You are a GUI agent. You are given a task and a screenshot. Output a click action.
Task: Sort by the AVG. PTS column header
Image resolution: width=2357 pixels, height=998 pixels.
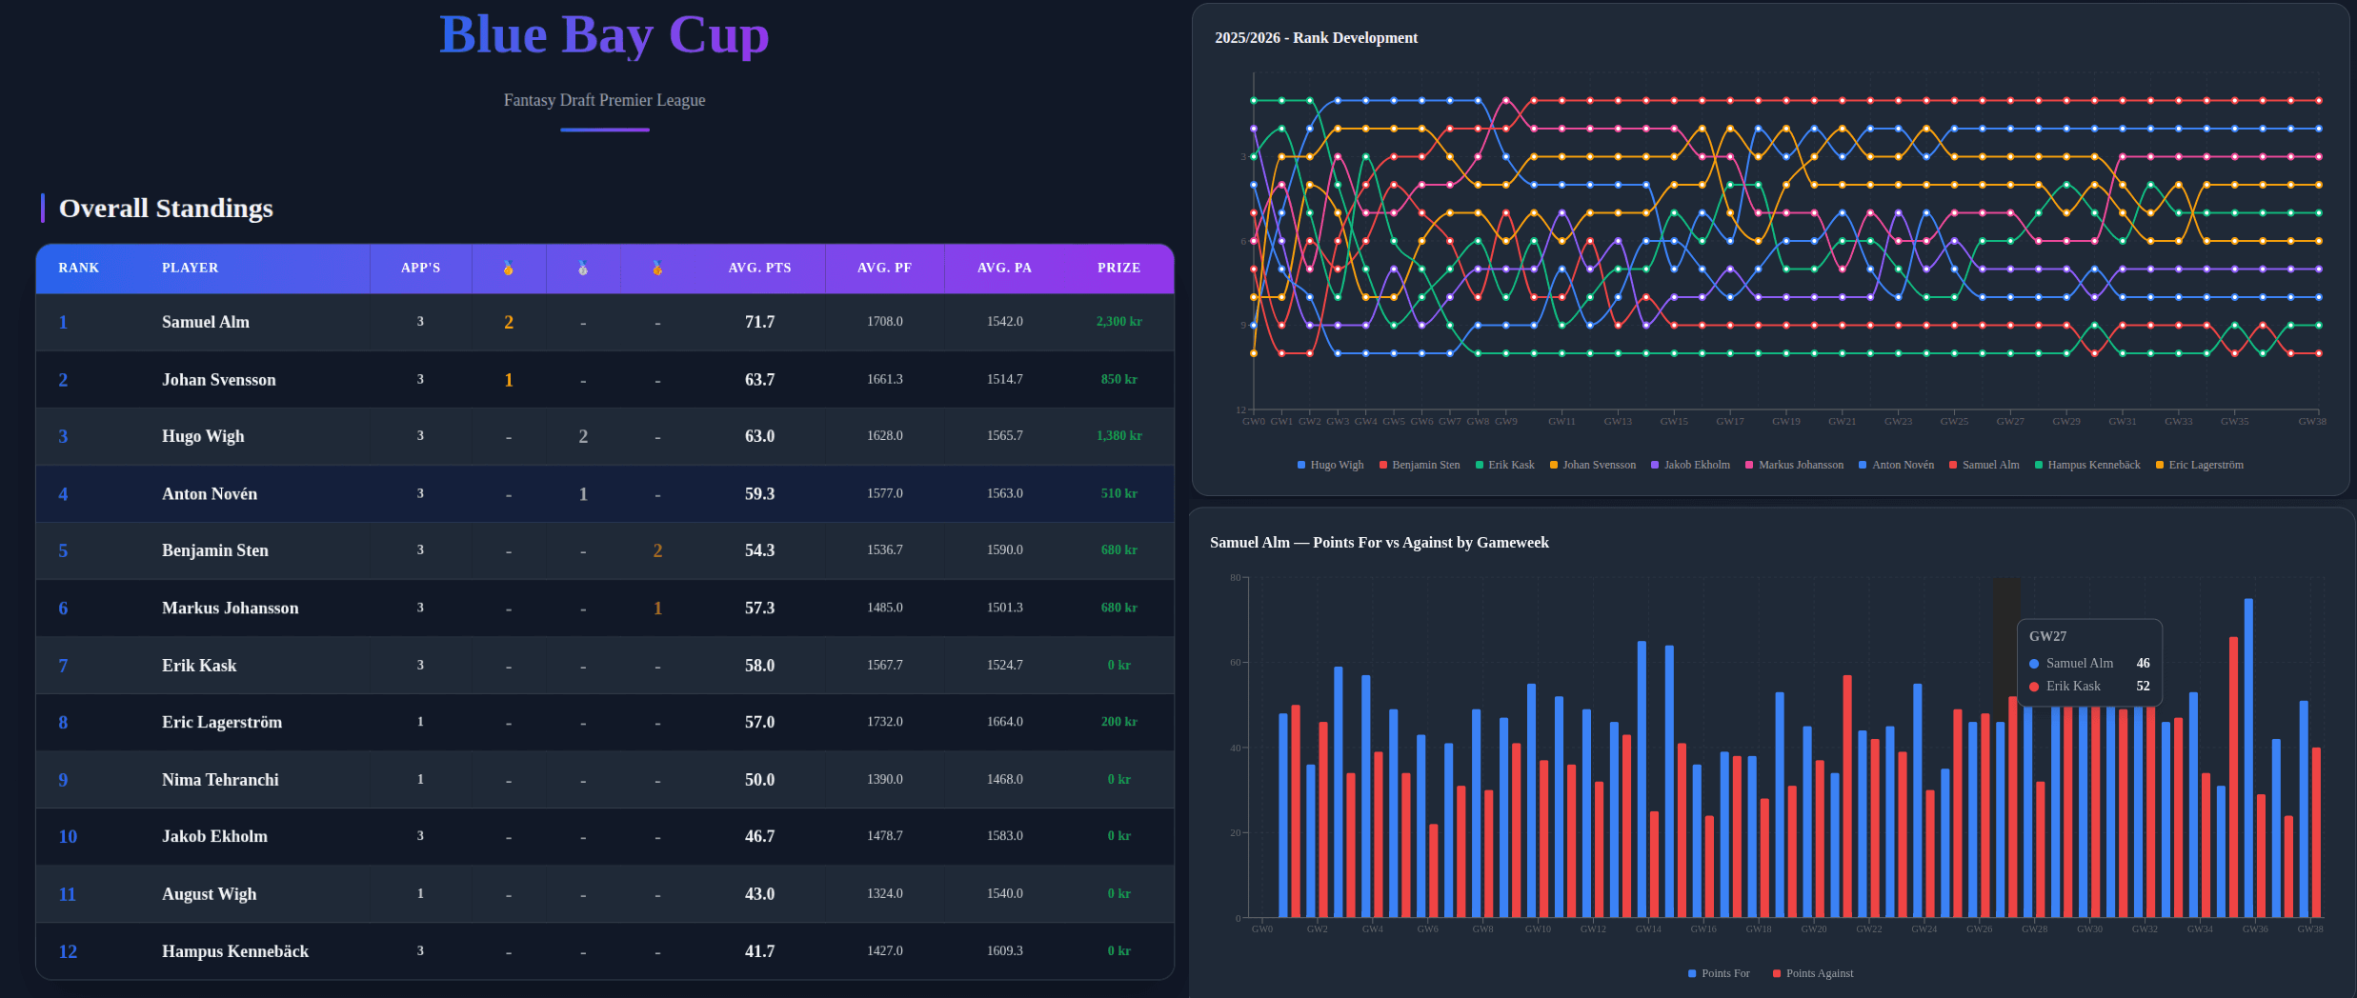pyautogui.click(x=760, y=268)
